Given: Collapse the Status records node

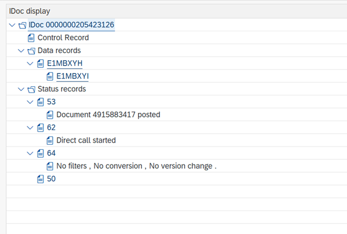Looking at the screenshot, I should click(x=21, y=89).
